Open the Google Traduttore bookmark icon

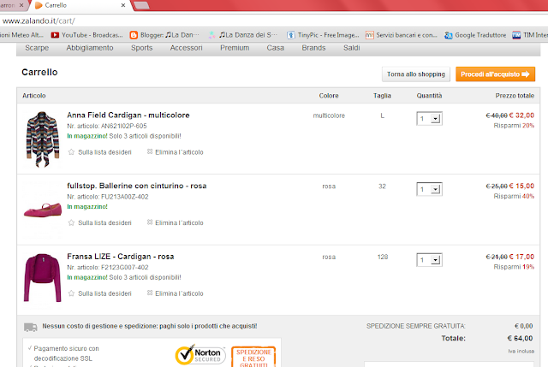(449, 35)
